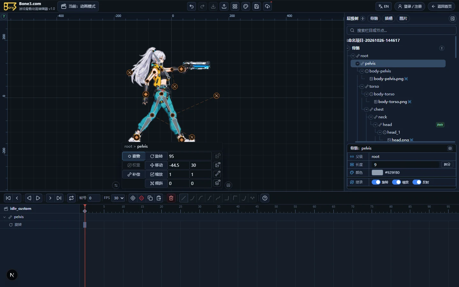The width and height of the screenshot is (459, 287).
Task: Toggle the loop playback button
Action: [71, 198]
